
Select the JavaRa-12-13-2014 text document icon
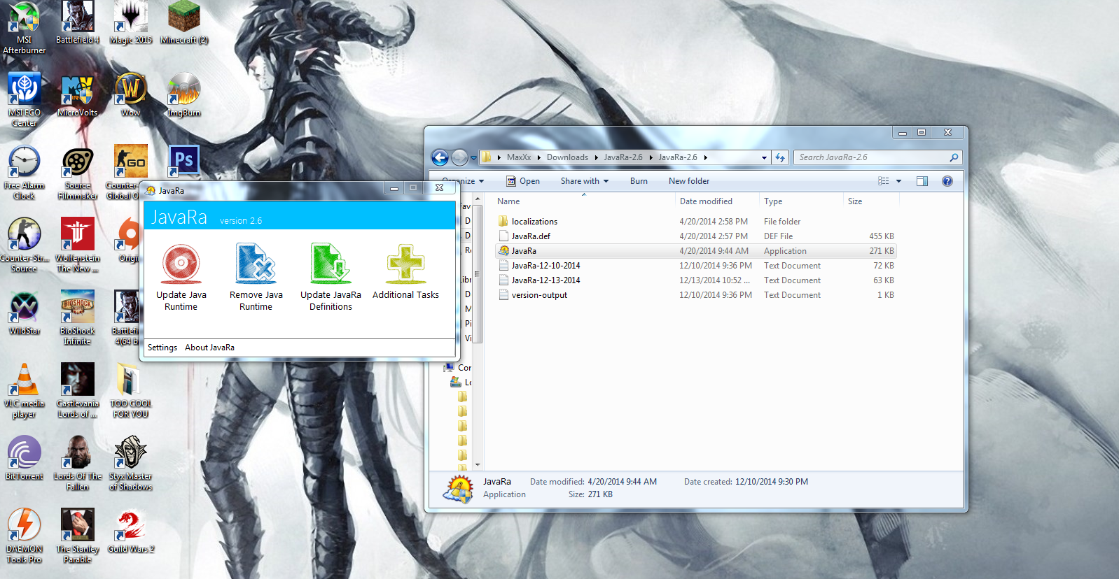click(503, 280)
